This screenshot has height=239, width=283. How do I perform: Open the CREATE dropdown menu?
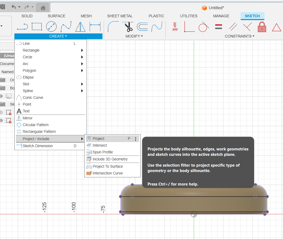tap(58, 36)
